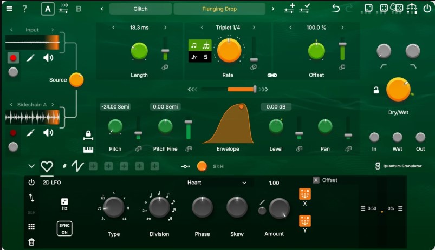Click the trash icon in LFO panel
Viewport: 435px width, 250px height.
(31, 242)
